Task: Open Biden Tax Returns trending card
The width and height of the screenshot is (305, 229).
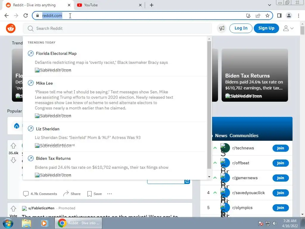Action: pos(255,75)
